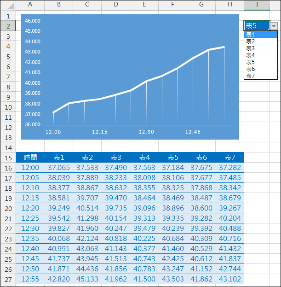
Task: Select row 20 header
Action: pyautogui.click(x=8, y=208)
